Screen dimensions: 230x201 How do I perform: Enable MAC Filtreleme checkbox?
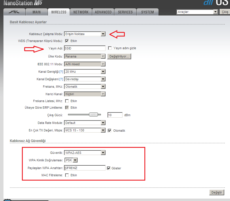(67, 175)
